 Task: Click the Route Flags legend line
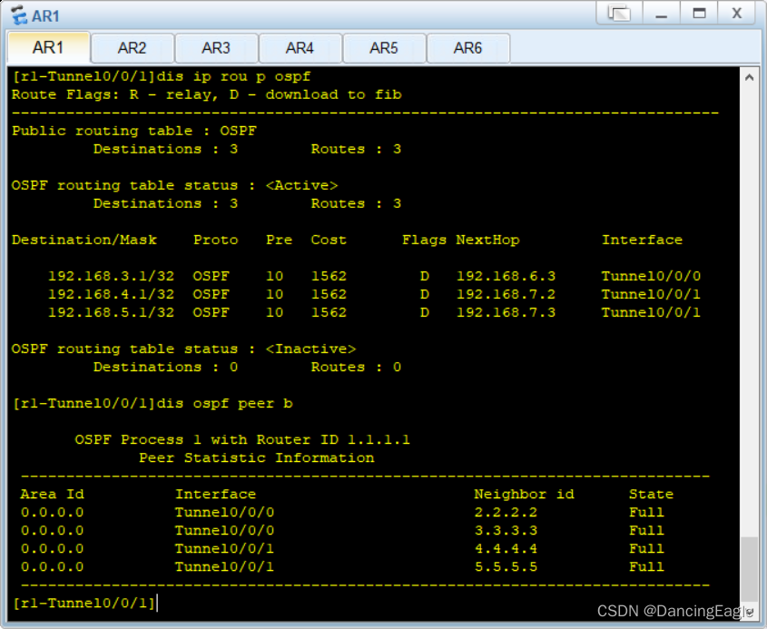pos(206,94)
